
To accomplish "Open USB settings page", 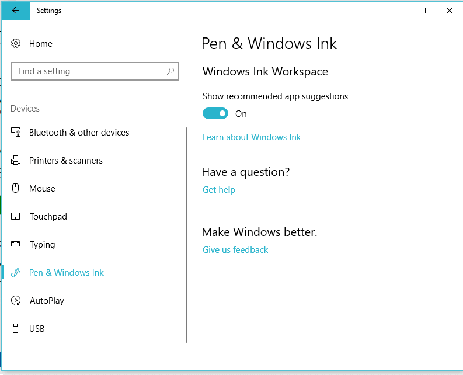I will [37, 329].
